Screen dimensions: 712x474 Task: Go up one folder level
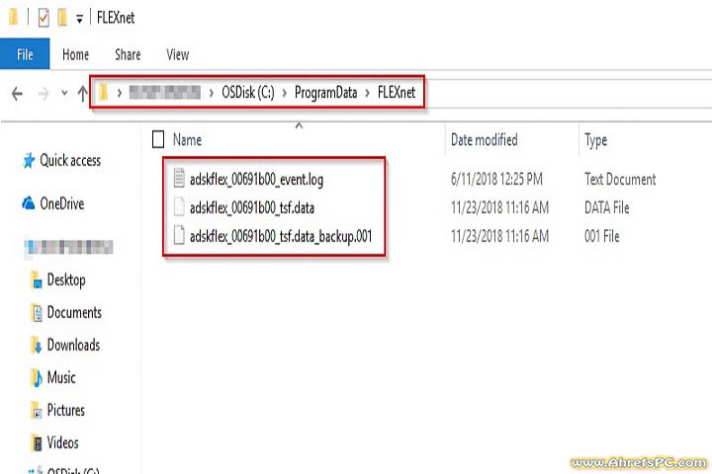tap(83, 94)
